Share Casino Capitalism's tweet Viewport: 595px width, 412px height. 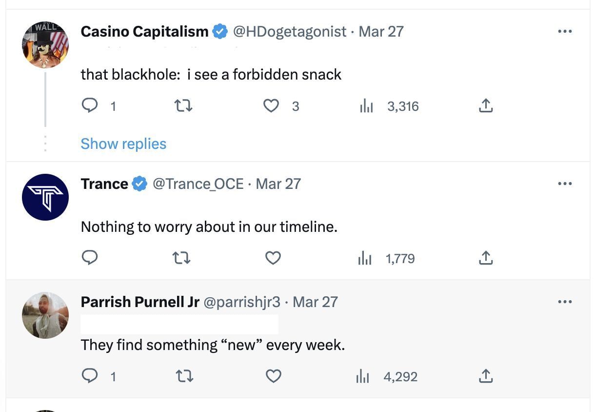pos(485,106)
